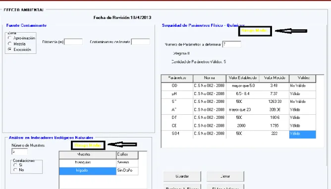Click the 2000 established value for CE

241,126
